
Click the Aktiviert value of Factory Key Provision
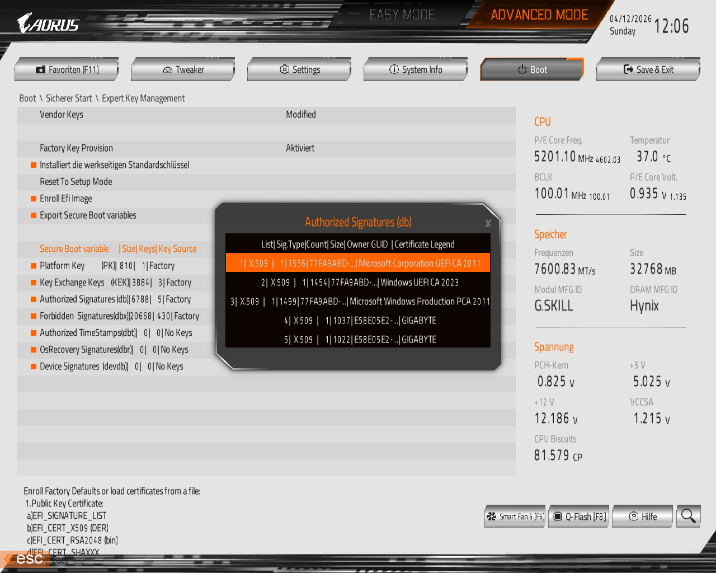click(x=300, y=148)
